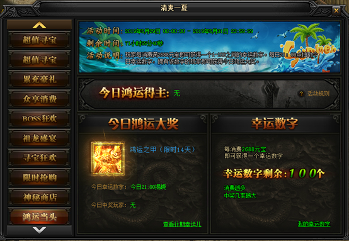Close the 清爽一夏 event window
349x241 pixels.
(336, 10)
